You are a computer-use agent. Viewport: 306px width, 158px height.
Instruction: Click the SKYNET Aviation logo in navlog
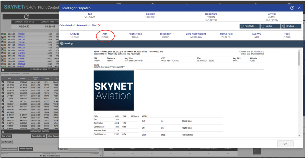[x=114, y=91]
